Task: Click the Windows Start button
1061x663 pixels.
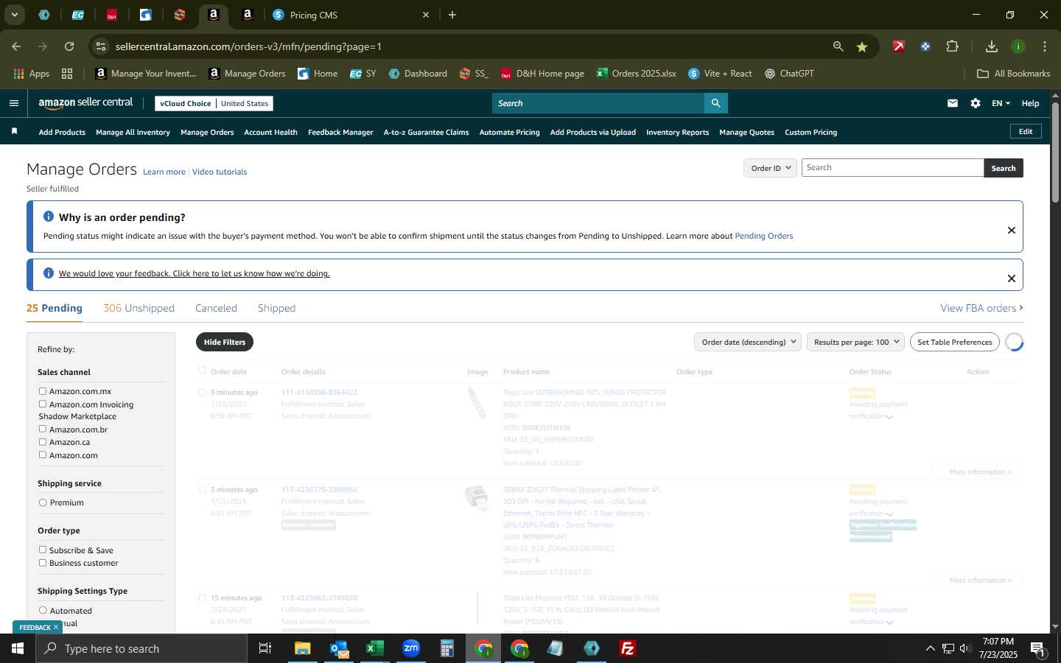Action: pyautogui.click(x=18, y=648)
